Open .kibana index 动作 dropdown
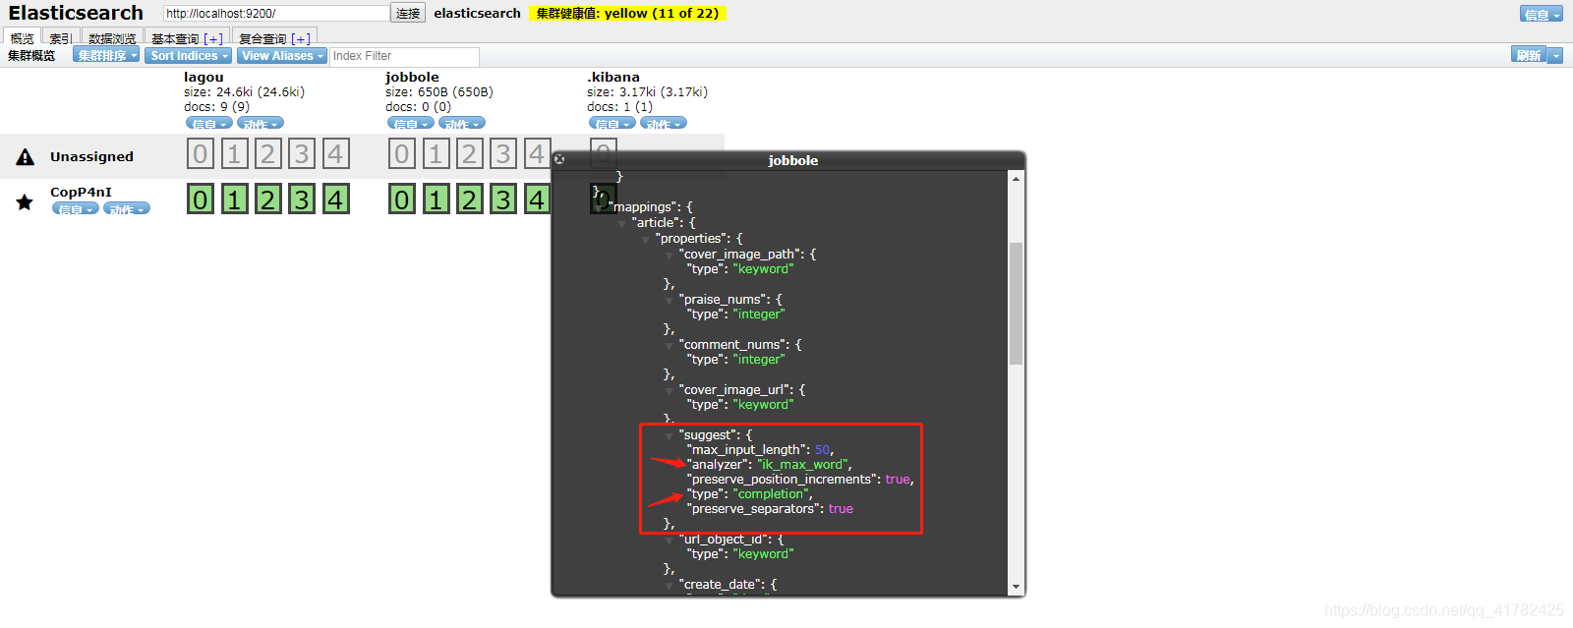This screenshot has height=628, width=1573. (664, 124)
